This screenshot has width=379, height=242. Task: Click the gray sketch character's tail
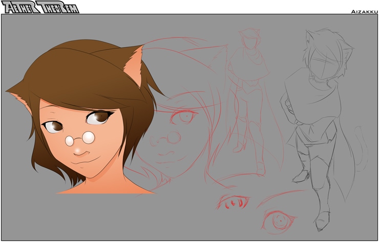[x=361, y=148]
